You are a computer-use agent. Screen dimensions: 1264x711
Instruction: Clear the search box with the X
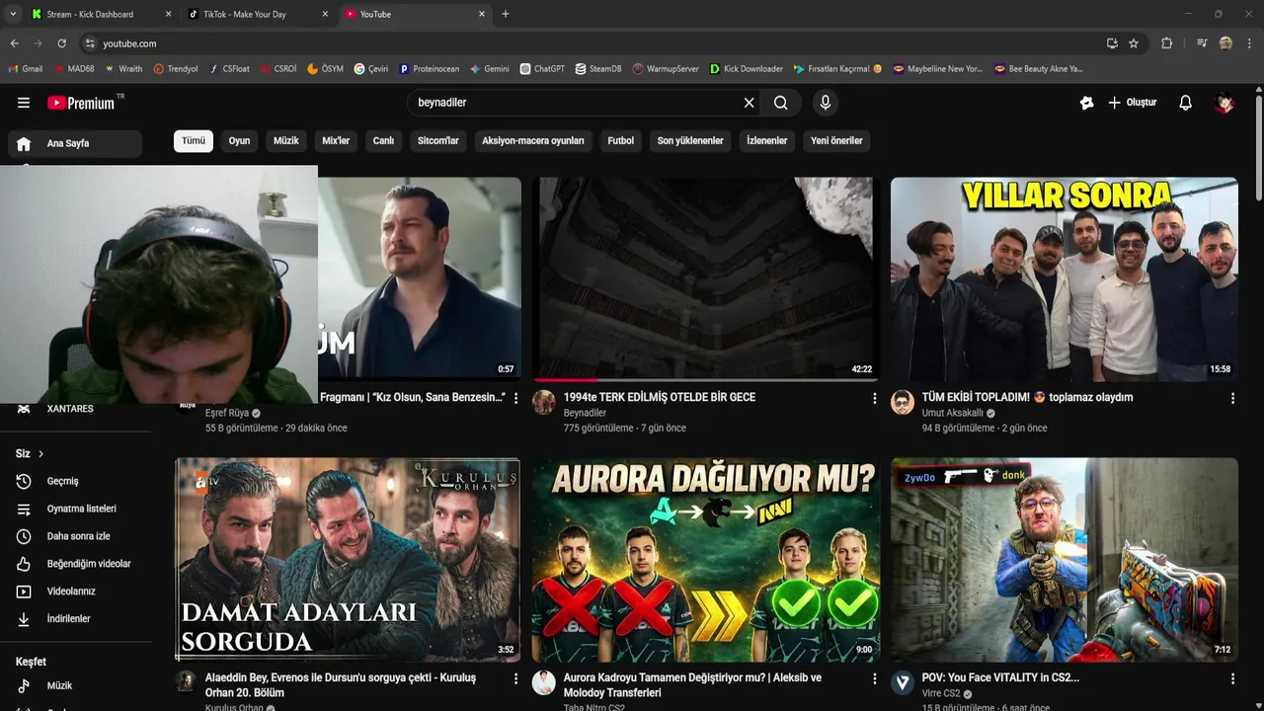coord(749,103)
